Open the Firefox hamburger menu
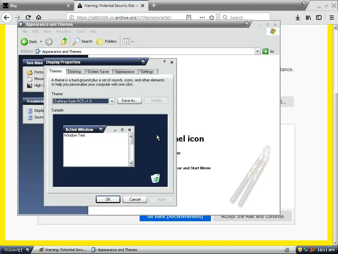The width and height of the screenshot is (338, 254). point(332,18)
